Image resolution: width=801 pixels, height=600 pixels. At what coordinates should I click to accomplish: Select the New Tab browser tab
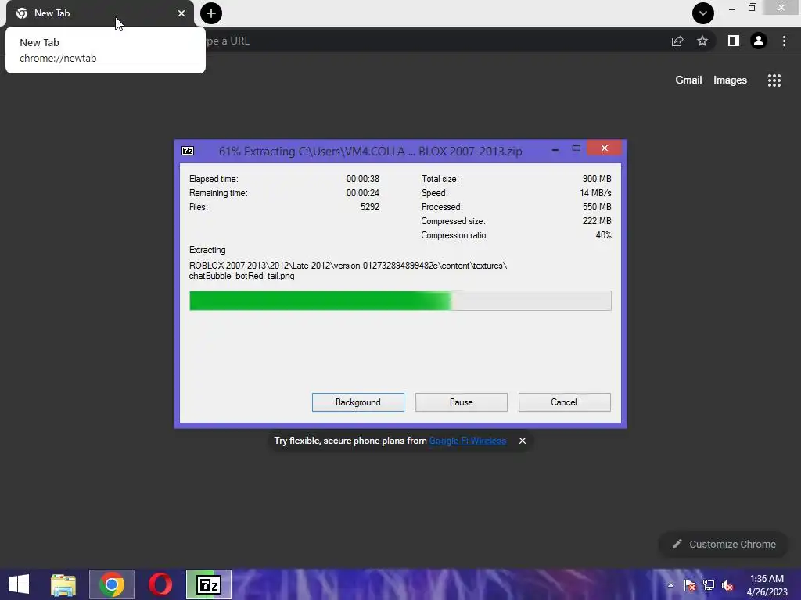point(99,13)
